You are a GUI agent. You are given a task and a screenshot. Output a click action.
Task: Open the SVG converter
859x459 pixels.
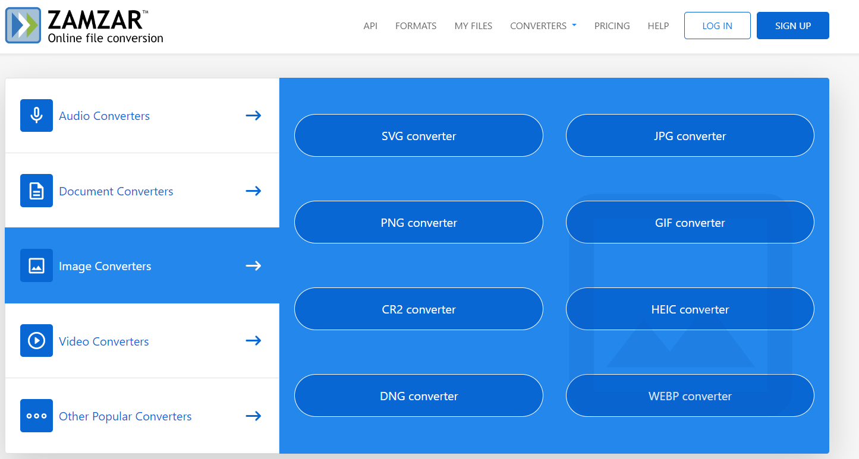419,135
